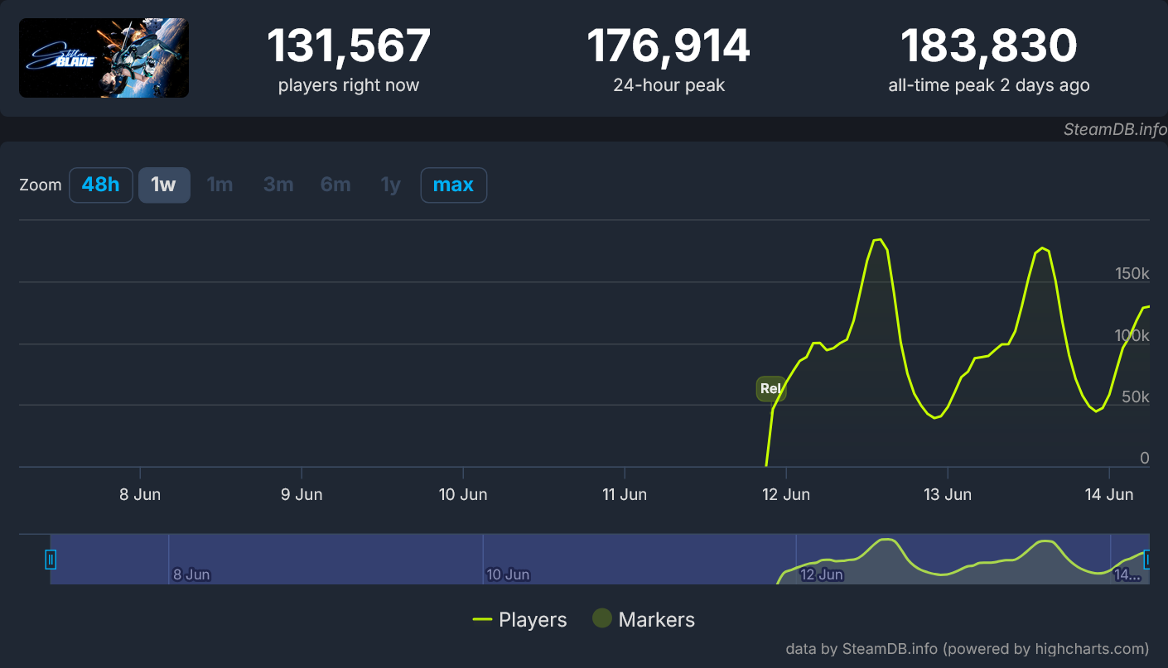Select the 48h zoom range
Image resolution: width=1168 pixels, height=668 pixels.
coord(101,185)
